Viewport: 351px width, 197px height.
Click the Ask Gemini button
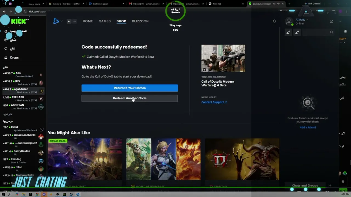point(312,4)
